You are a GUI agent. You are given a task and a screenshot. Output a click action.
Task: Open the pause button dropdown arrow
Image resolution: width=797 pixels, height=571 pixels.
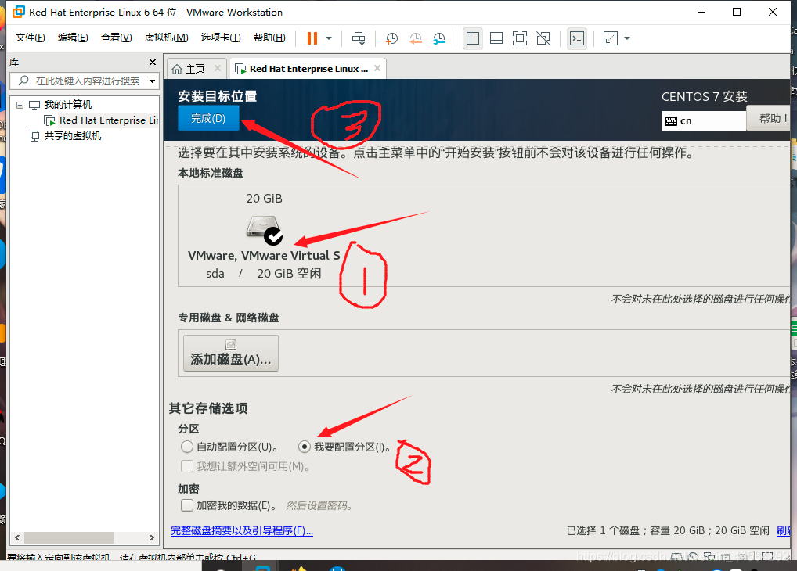(x=329, y=38)
